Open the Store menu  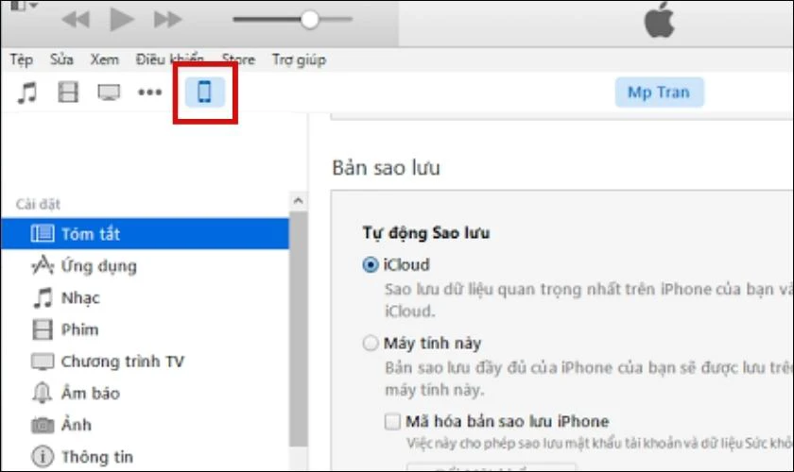[x=238, y=59]
